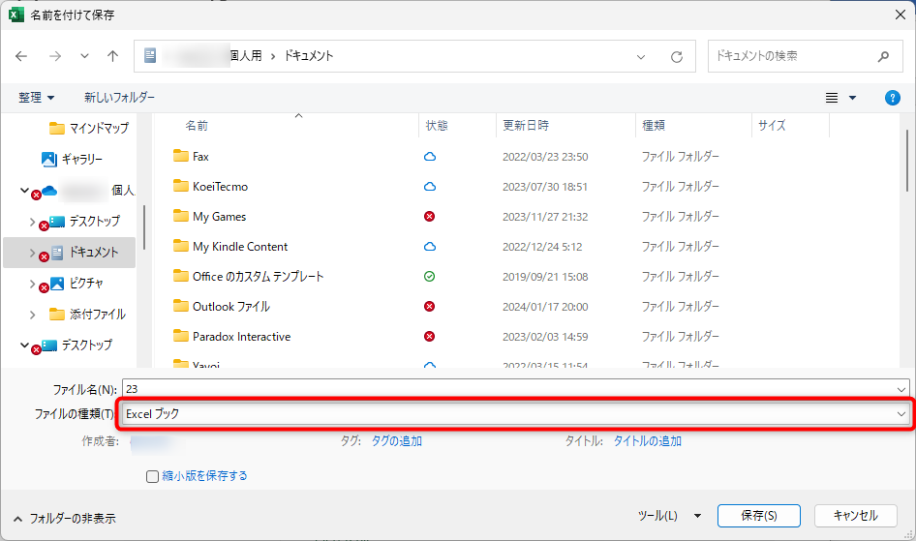Change the view layout icon
The width and height of the screenshot is (916, 541).
[832, 98]
